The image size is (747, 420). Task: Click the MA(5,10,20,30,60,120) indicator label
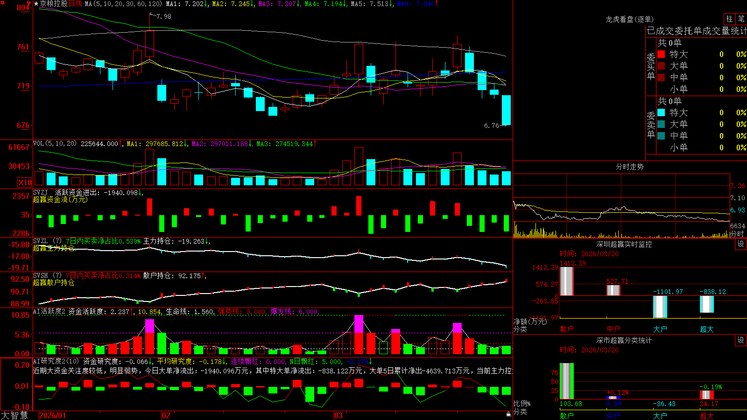pos(124,4)
